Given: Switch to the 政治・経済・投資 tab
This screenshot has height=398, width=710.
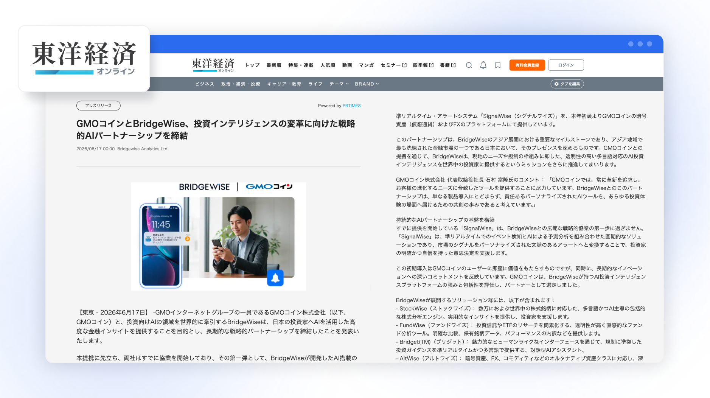Looking at the screenshot, I should 241,84.
